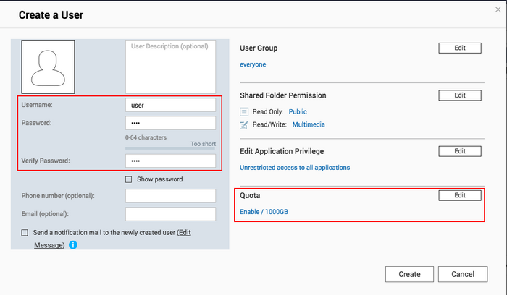This screenshot has width=507, height=295.
Task: Open the everyone group link
Action: [253, 64]
